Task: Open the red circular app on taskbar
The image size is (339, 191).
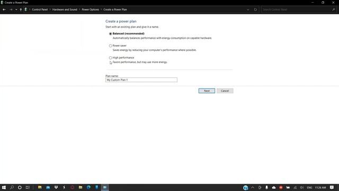Action: click(73, 187)
